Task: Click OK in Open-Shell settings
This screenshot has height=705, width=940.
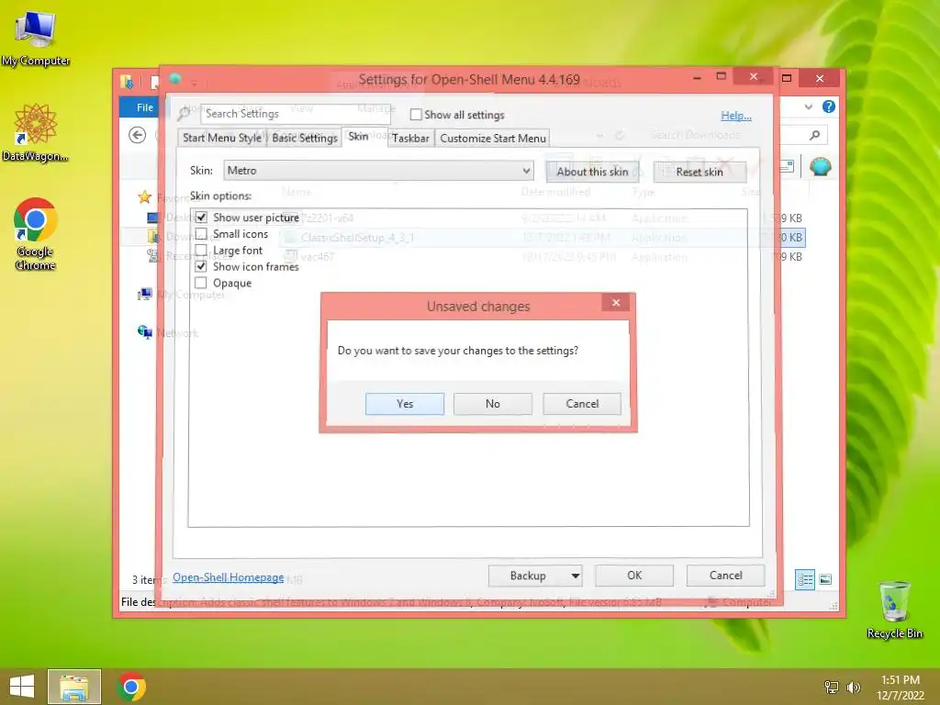Action: point(634,576)
